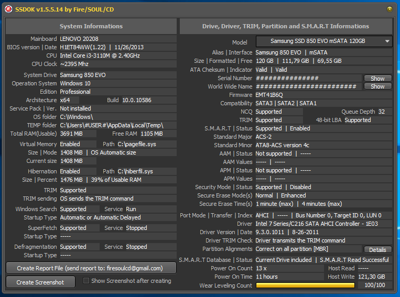This screenshot has height=297, width=400.
Task: Select Power On Count 13 x value
Action: click(x=261, y=268)
